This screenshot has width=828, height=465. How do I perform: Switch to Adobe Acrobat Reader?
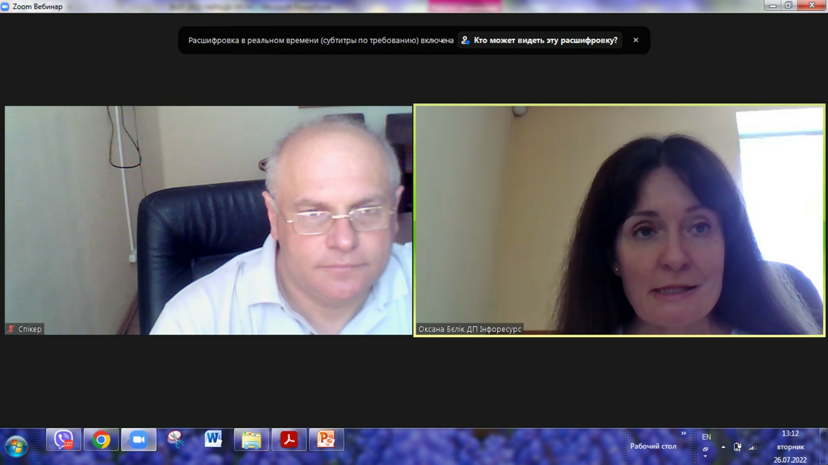(x=289, y=440)
